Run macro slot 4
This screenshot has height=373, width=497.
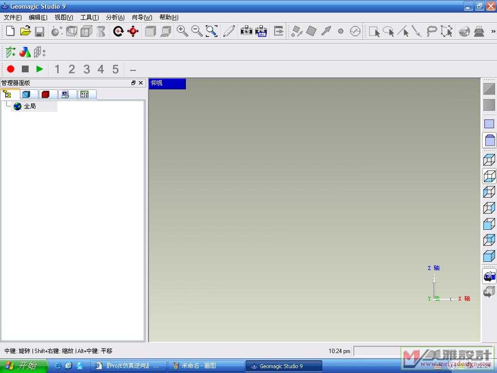click(101, 69)
